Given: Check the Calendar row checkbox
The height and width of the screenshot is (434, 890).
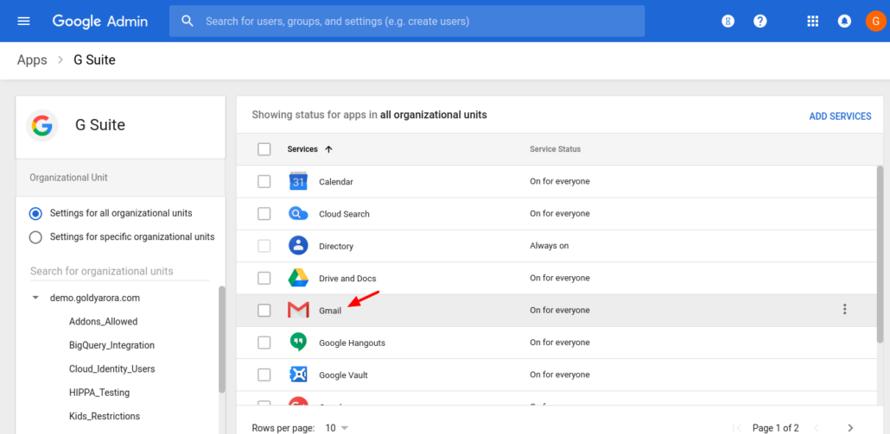Looking at the screenshot, I should 264,181.
